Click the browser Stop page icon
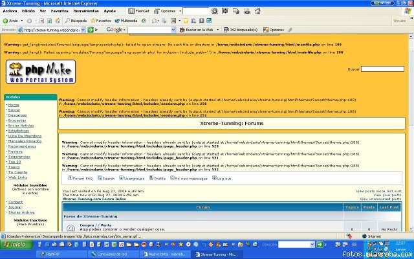 click(41, 21)
